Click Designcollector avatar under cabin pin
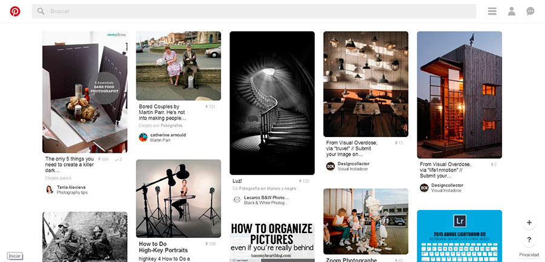The image size is (545, 262). tap(424, 188)
